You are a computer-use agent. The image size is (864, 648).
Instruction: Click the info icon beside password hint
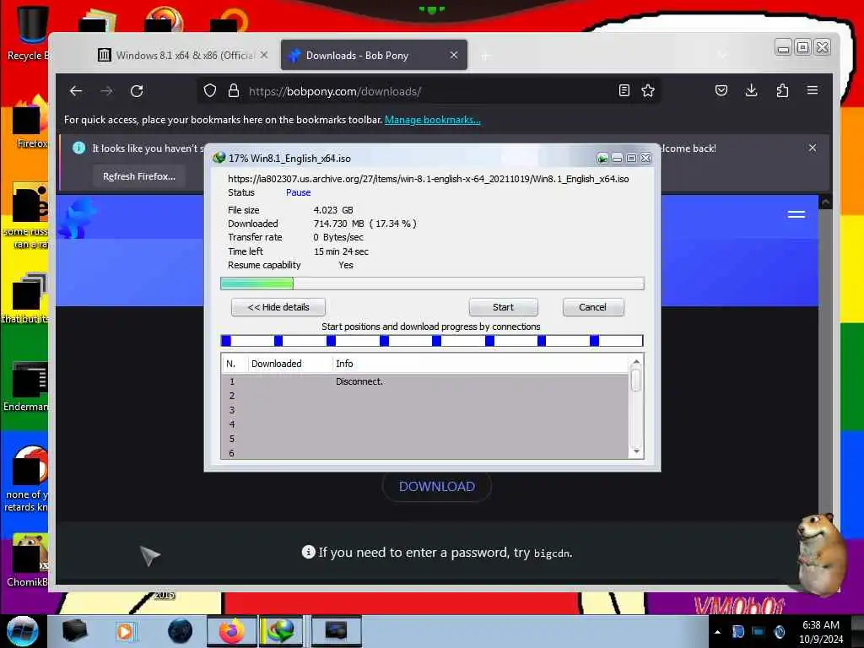coord(309,552)
